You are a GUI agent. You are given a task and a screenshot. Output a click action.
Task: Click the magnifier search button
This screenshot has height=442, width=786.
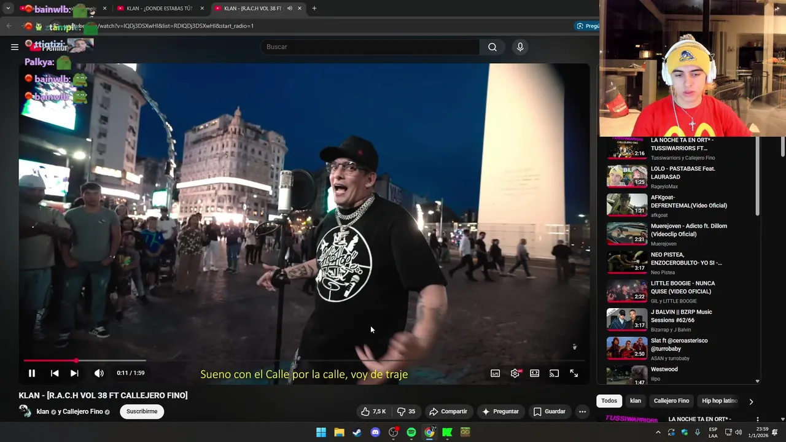coord(492,47)
